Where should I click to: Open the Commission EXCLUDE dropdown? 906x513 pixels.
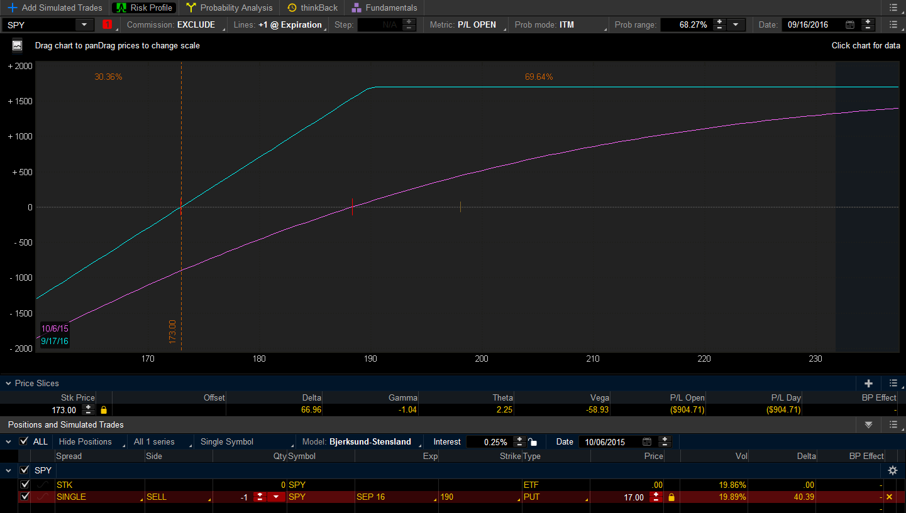click(x=175, y=24)
